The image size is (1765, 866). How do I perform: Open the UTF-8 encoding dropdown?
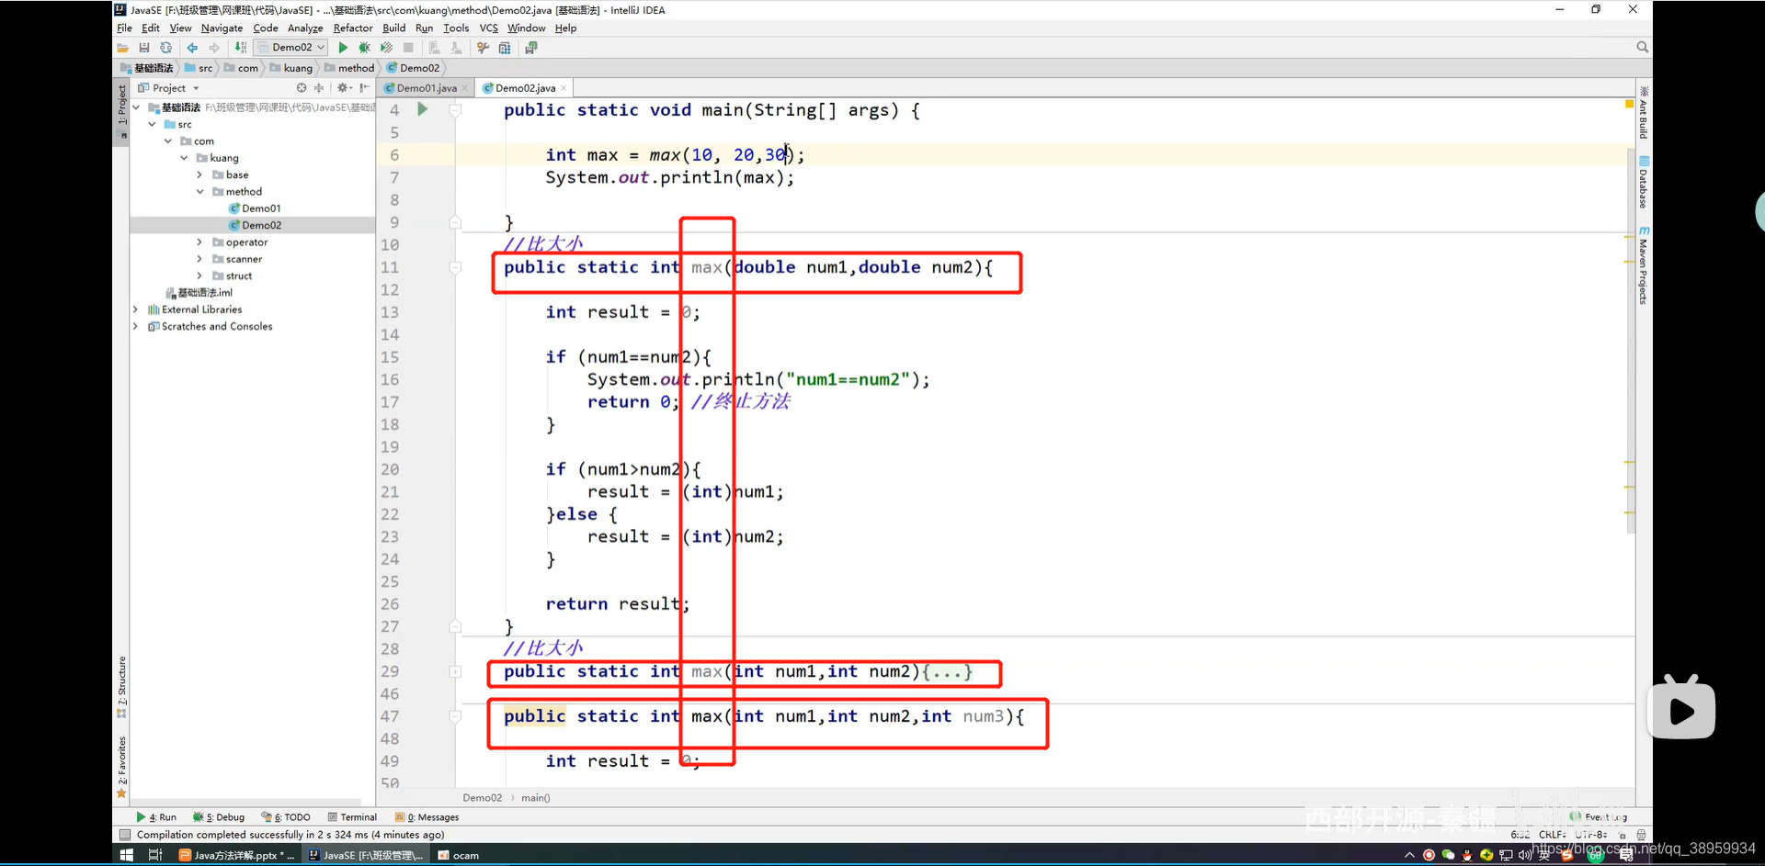click(x=1591, y=835)
